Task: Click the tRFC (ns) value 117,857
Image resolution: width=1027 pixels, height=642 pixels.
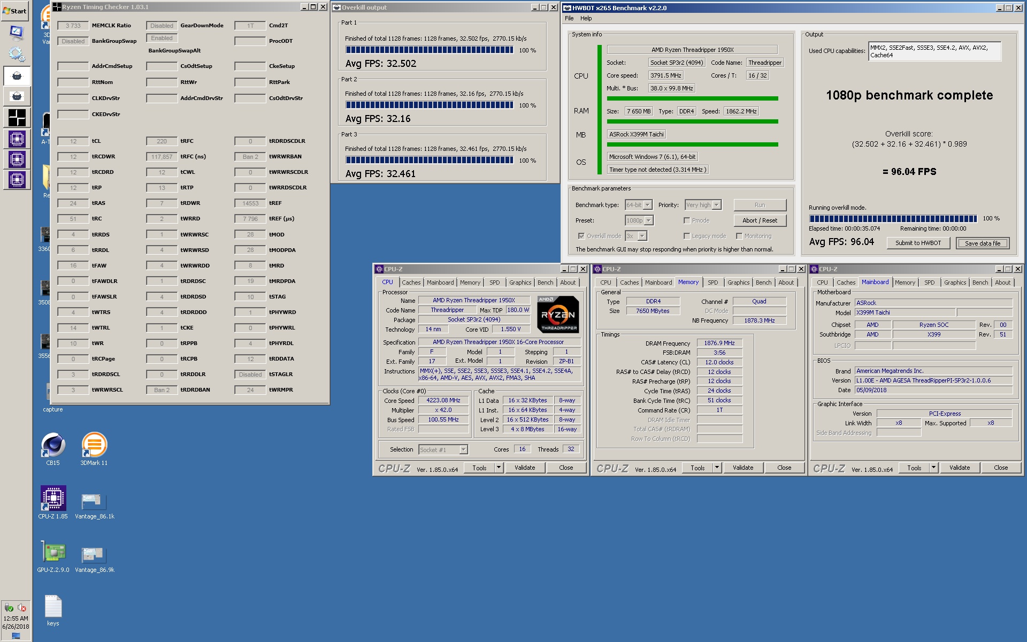Action: 162,157
